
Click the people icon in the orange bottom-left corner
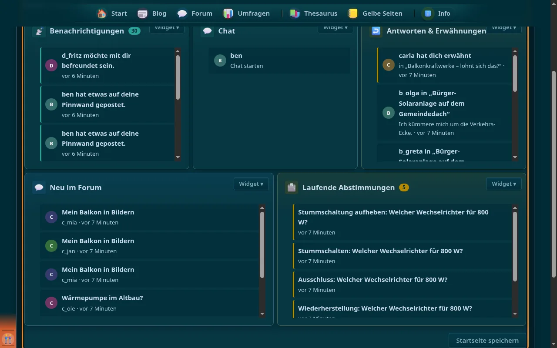(8, 338)
